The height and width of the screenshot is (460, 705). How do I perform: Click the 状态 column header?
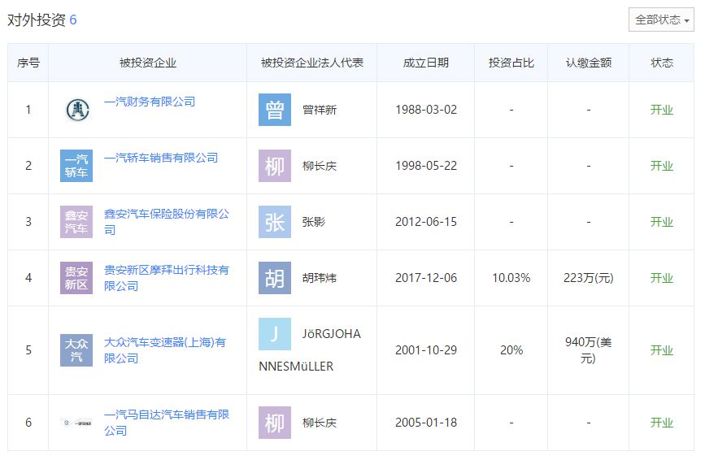661,63
